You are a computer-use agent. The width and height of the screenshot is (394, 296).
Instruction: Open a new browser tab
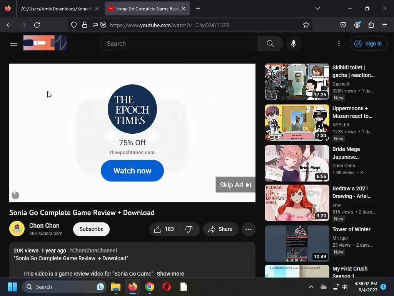point(198,9)
